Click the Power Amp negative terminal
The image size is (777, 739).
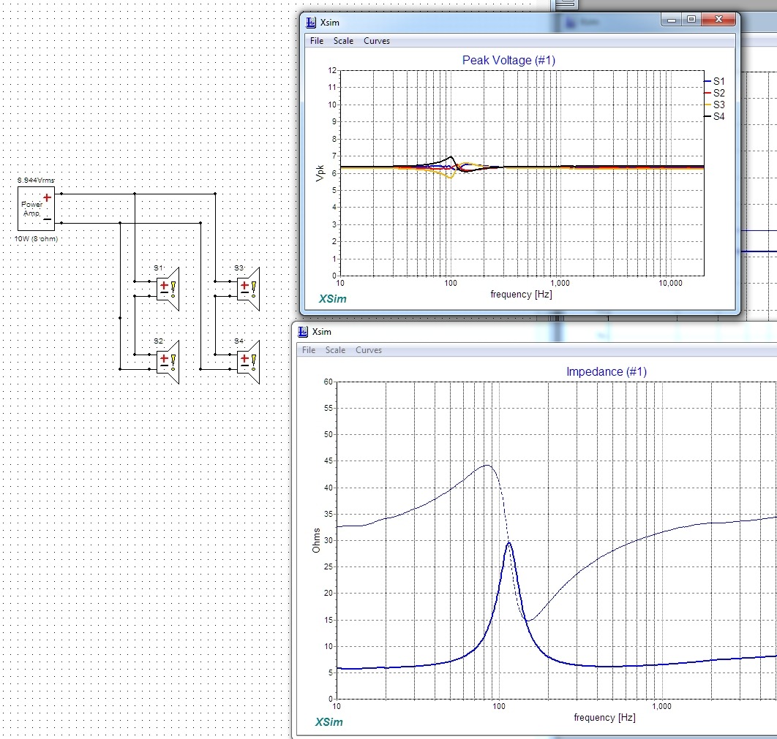[x=47, y=219]
